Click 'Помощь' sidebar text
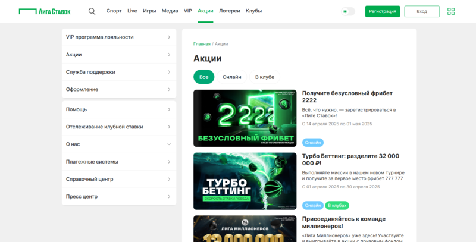This screenshot has height=242, width=476. (76, 109)
